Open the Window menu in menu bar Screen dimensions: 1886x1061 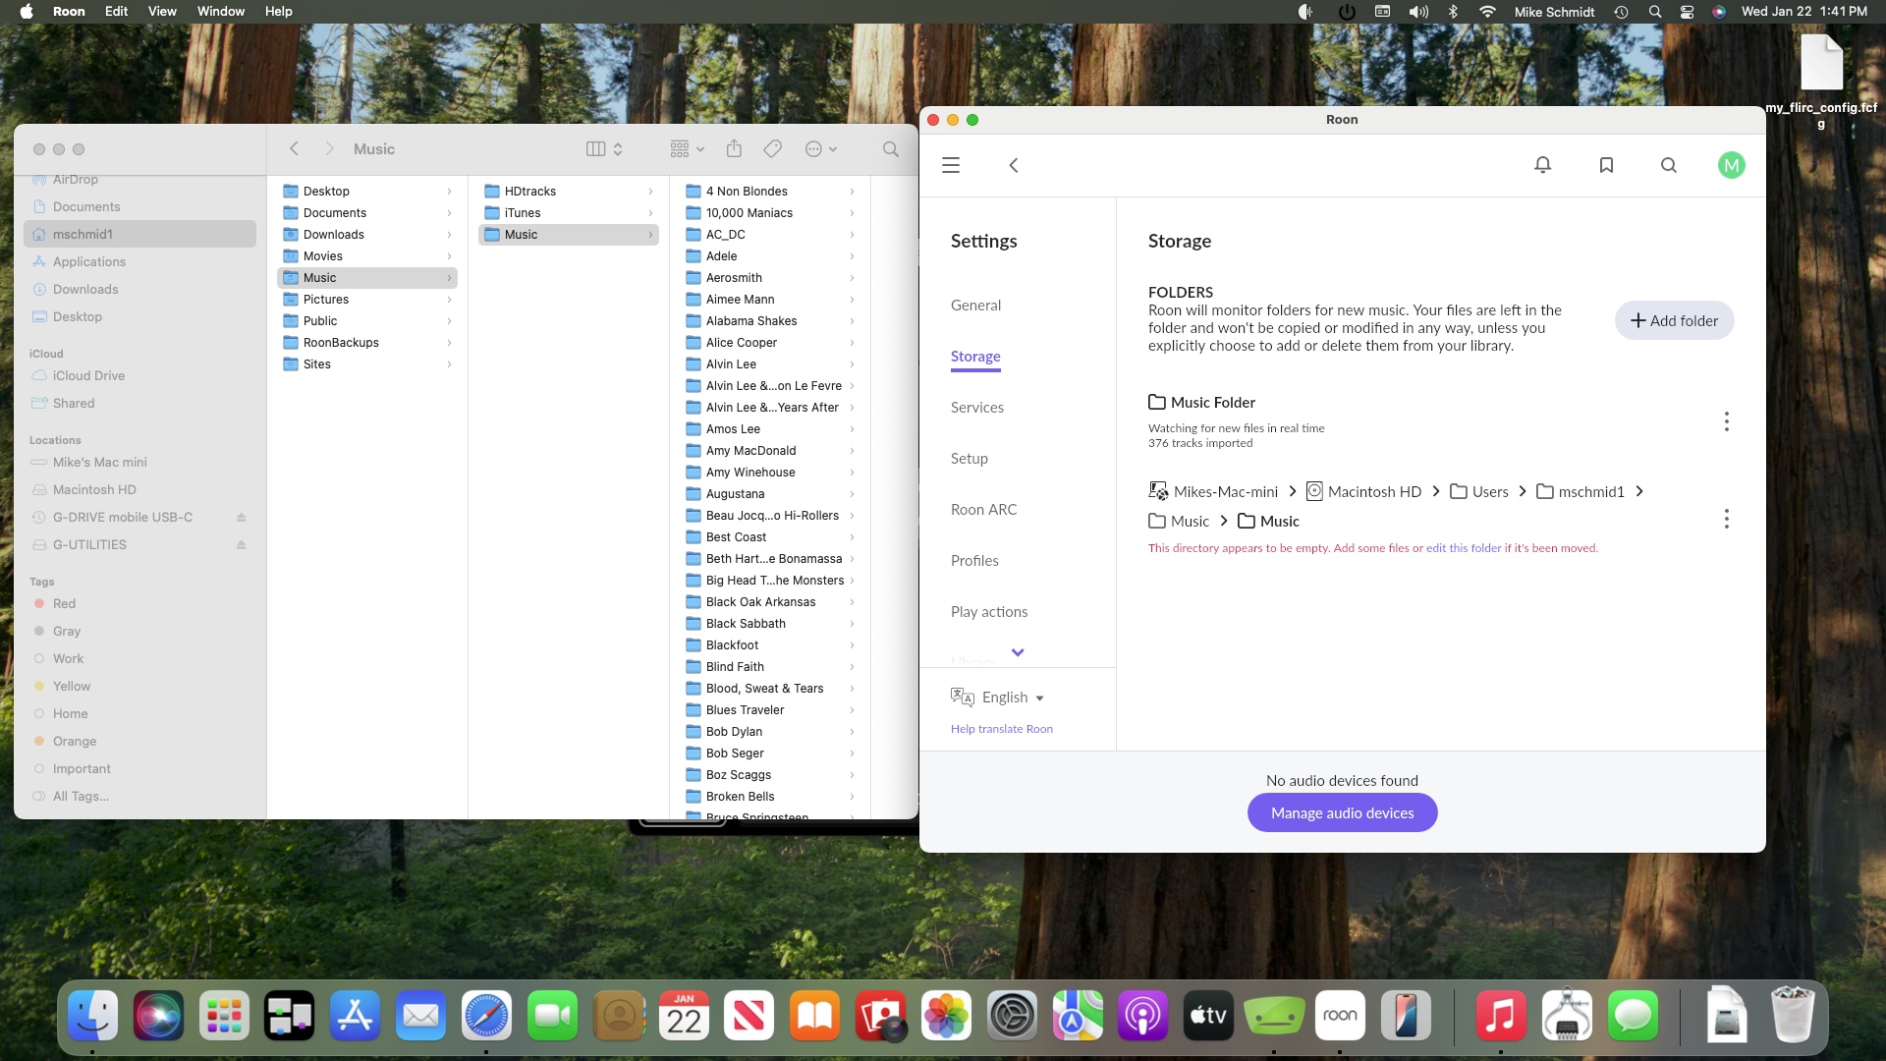coord(220,11)
